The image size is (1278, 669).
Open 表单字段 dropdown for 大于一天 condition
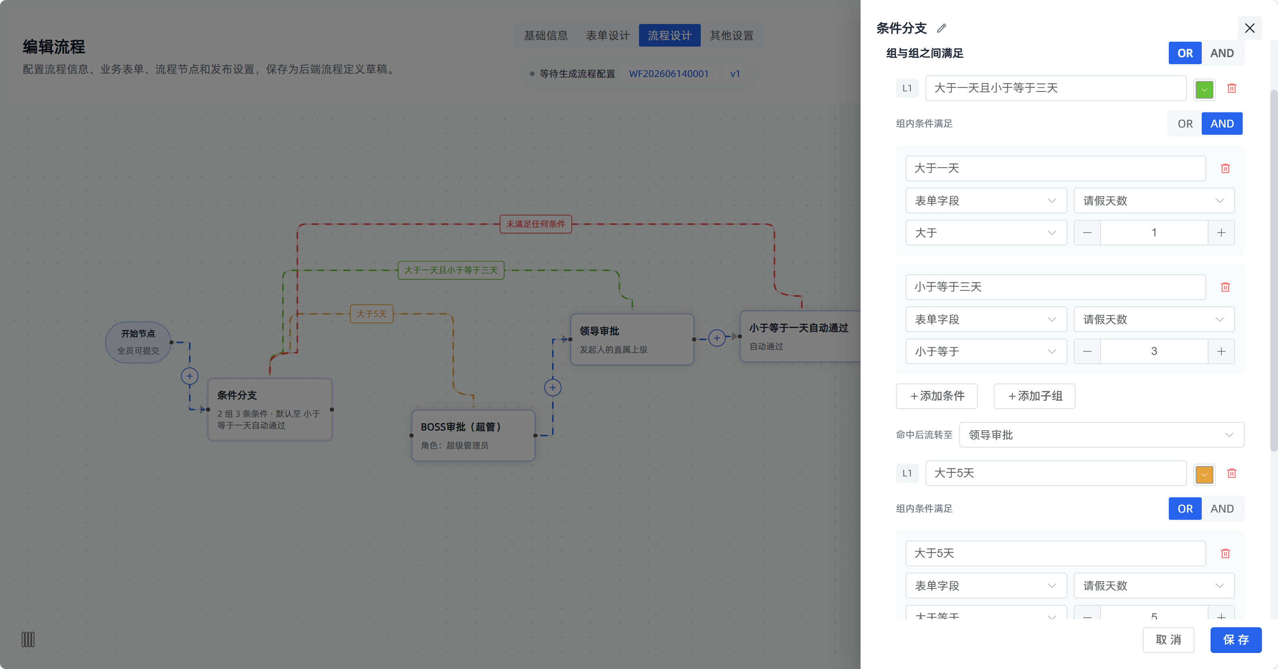coord(986,201)
